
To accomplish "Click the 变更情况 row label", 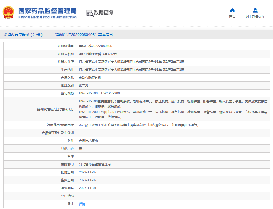I will pyautogui.click(x=67, y=196).
